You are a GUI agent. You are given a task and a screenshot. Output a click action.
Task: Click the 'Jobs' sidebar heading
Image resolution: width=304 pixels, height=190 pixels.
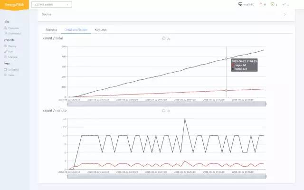coord(6,22)
